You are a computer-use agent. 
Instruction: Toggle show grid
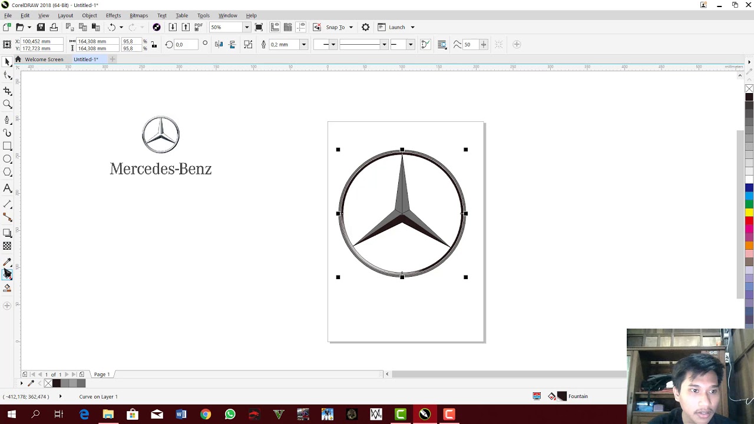(287, 27)
